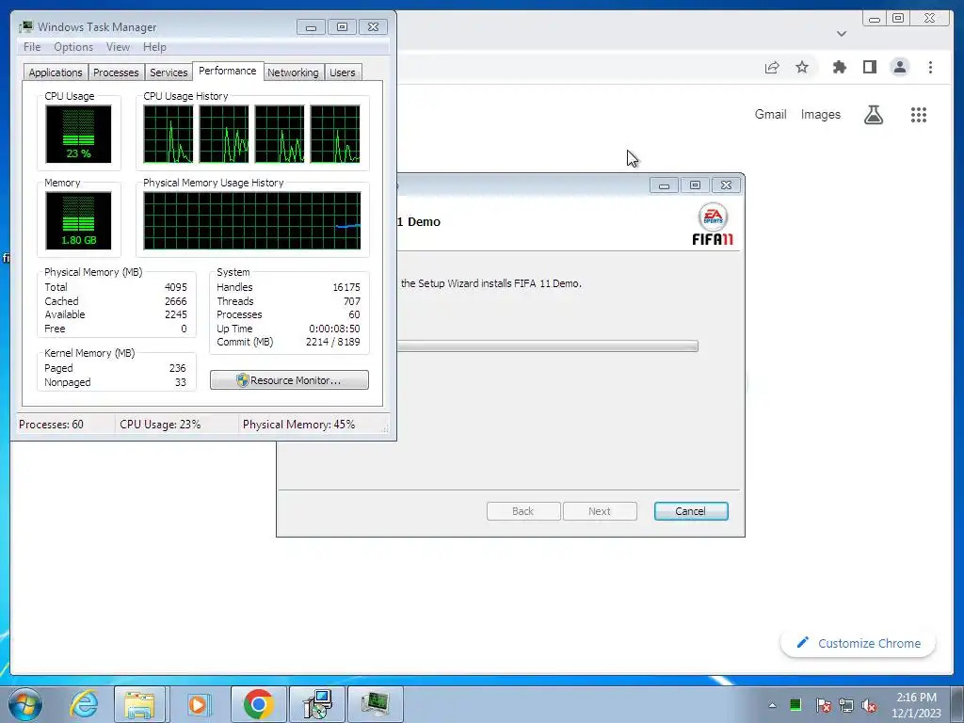
Task: Minimize the FIFA 11 Demo setup window
Action: click(x=664, y=185)
